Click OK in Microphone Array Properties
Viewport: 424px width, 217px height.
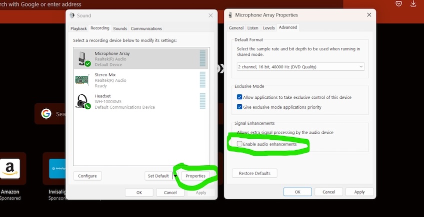[x=297, y=192]
